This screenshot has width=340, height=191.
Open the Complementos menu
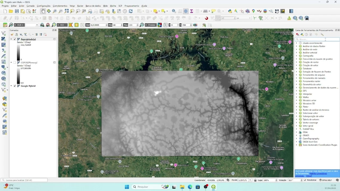[60, 6]
